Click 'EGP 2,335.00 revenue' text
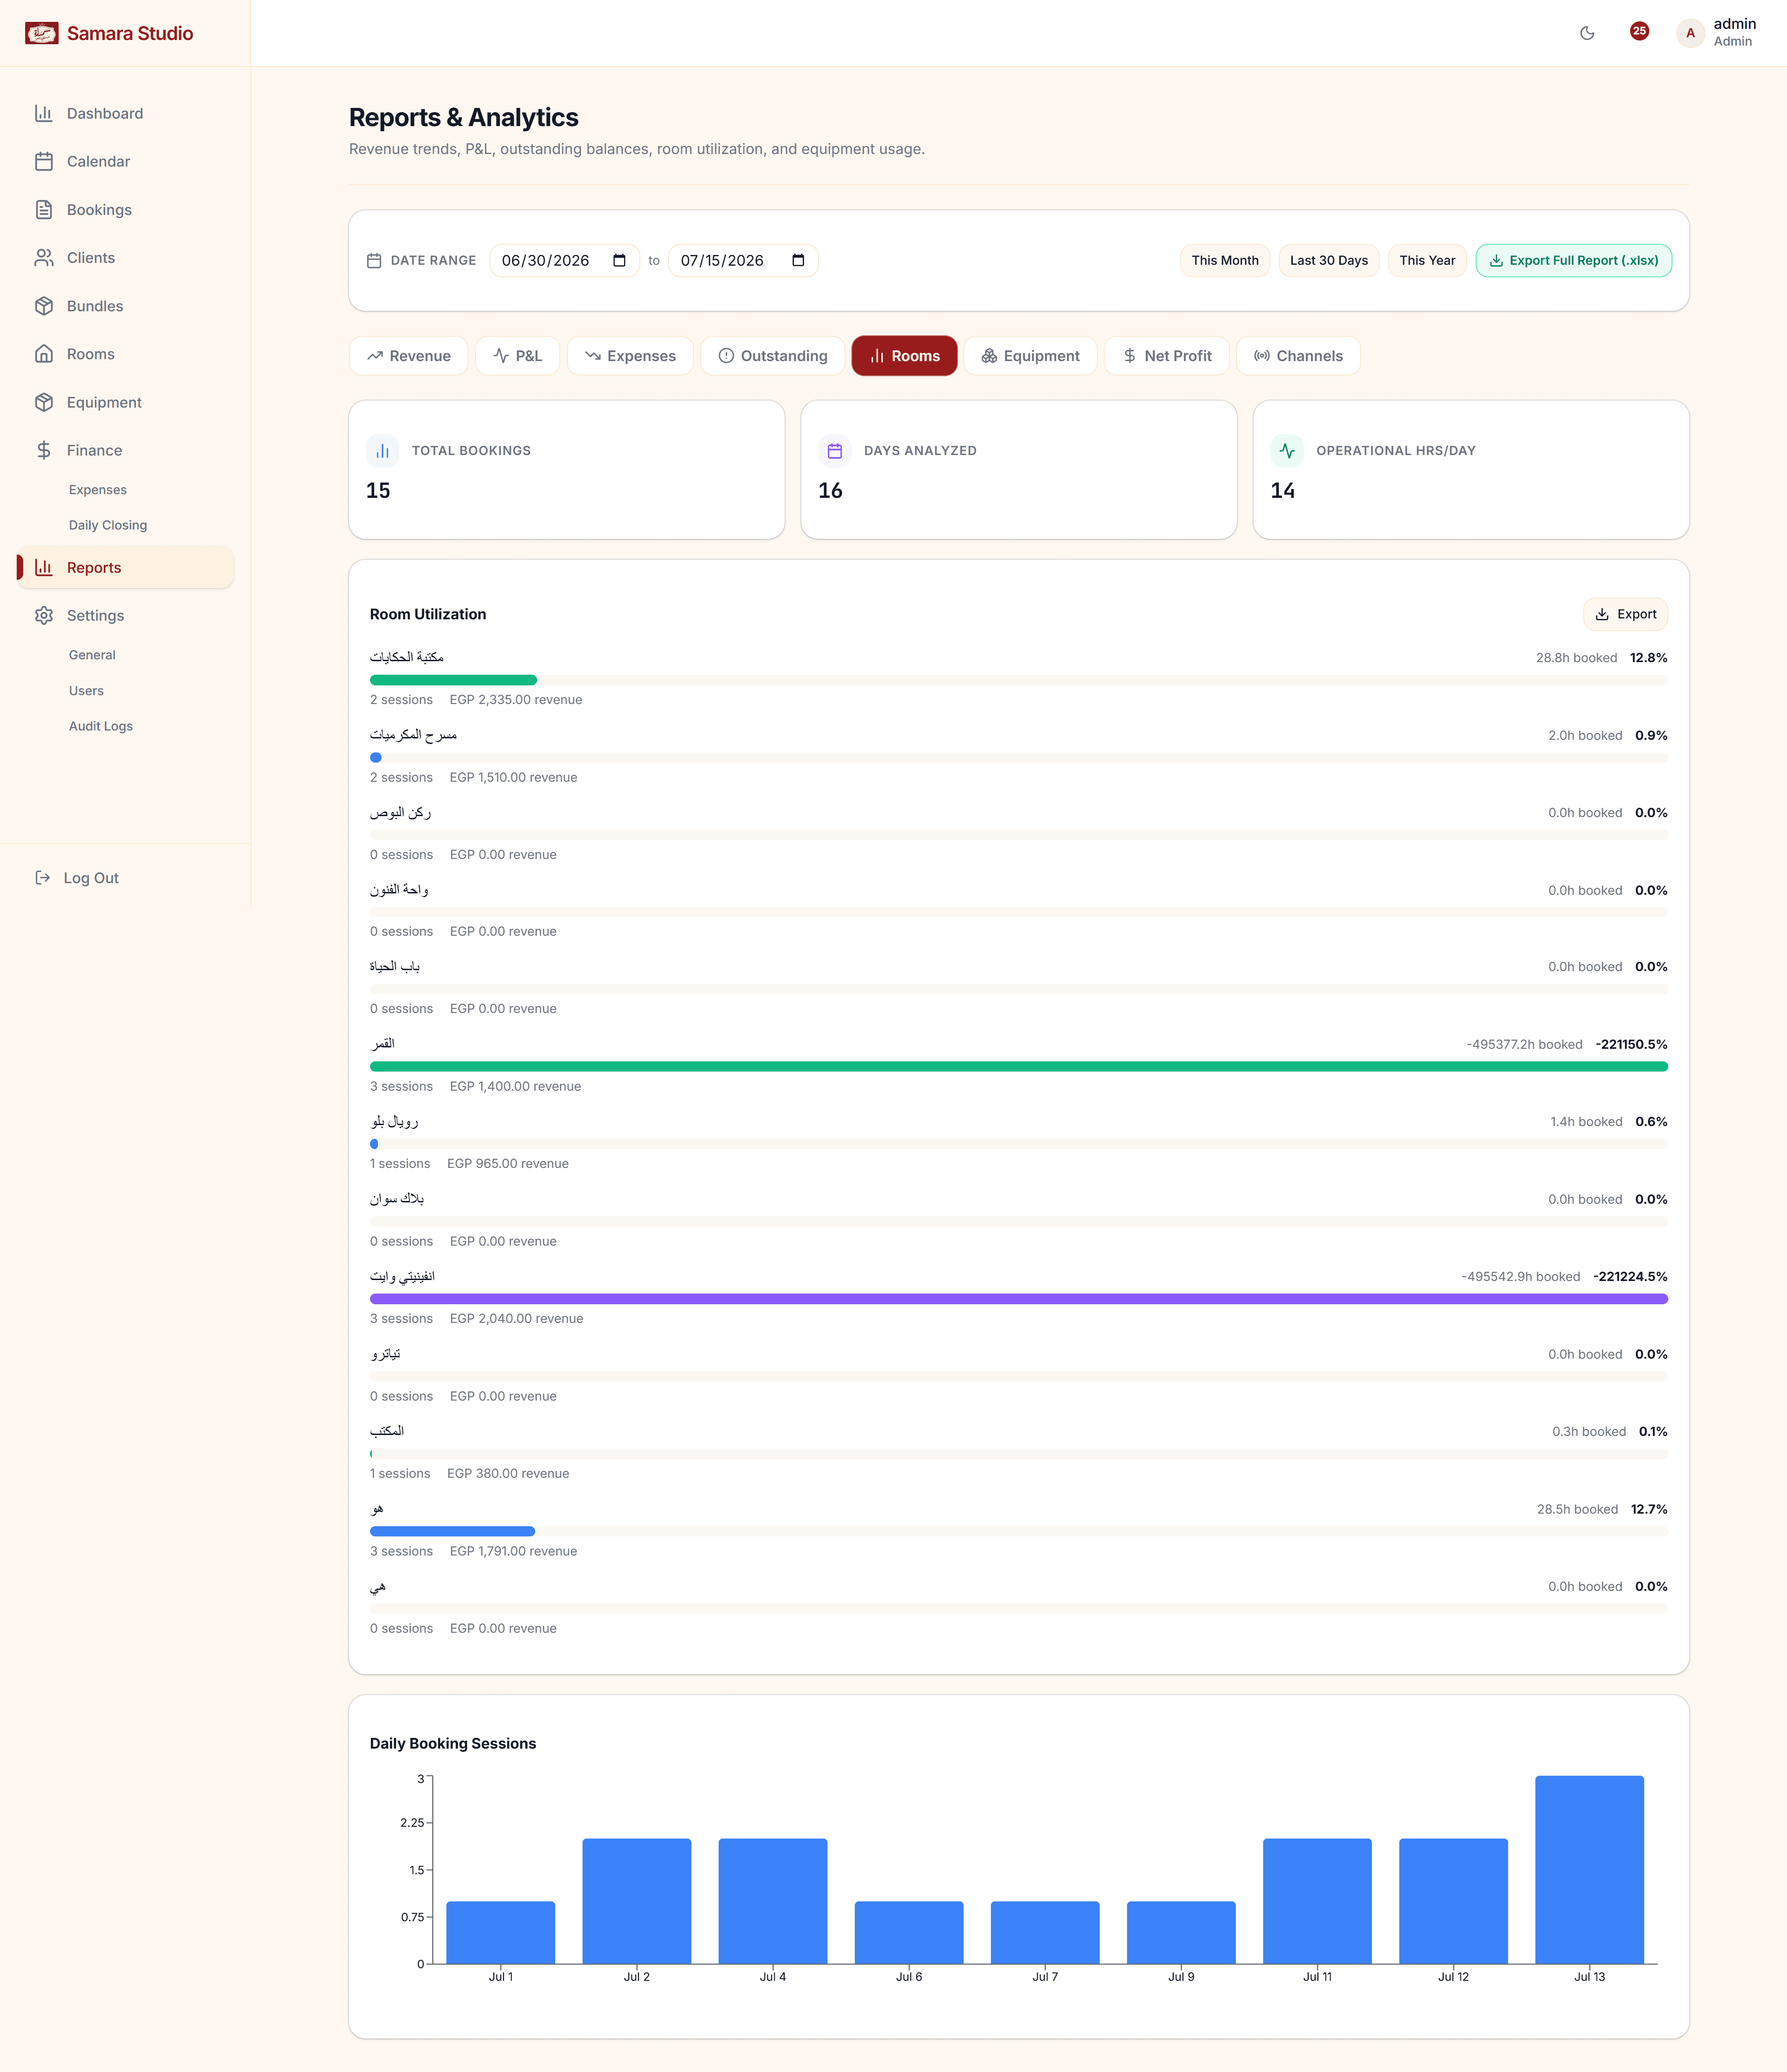Screen dimensions: 1787x2072 (516, 700)
